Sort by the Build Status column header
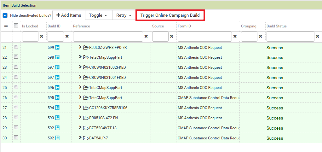 click(276, 26)
